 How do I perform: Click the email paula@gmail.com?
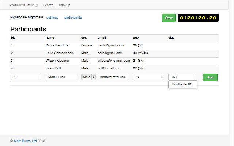[110, 45]
